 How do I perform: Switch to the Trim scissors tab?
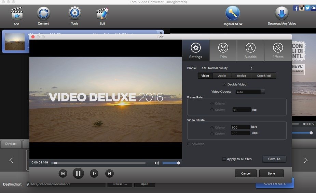tap(223, 50)
